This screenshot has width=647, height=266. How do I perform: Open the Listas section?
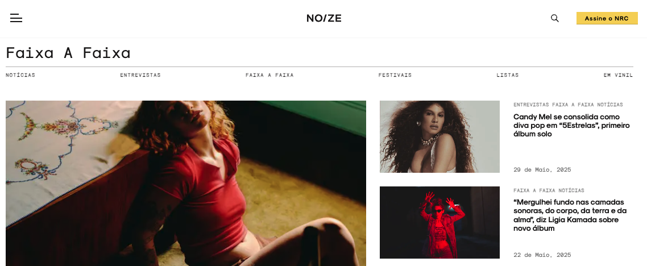coord(508,75)
